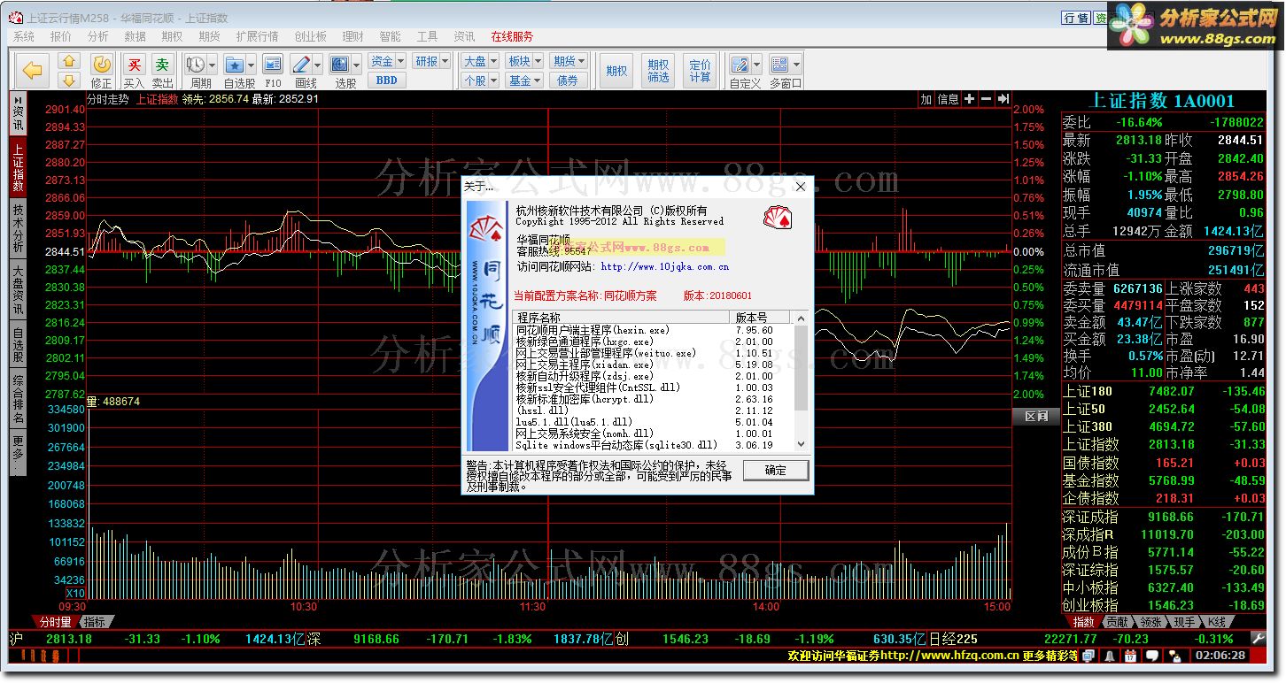Click the chat bubble icon in status bar
The width and height of the screenshot is (1286, 683).
(1152, 656)
